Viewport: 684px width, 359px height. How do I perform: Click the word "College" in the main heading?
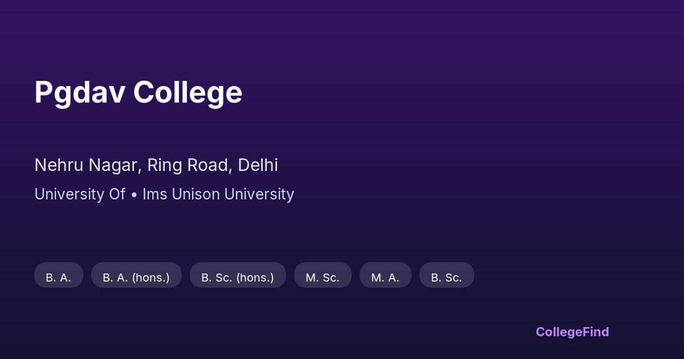(188, 92)
